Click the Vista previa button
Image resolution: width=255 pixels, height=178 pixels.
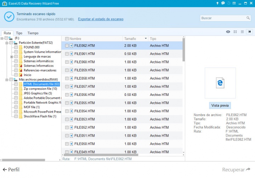coord(220,105)
